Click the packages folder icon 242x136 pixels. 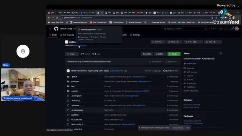click(x=68, y=82)
